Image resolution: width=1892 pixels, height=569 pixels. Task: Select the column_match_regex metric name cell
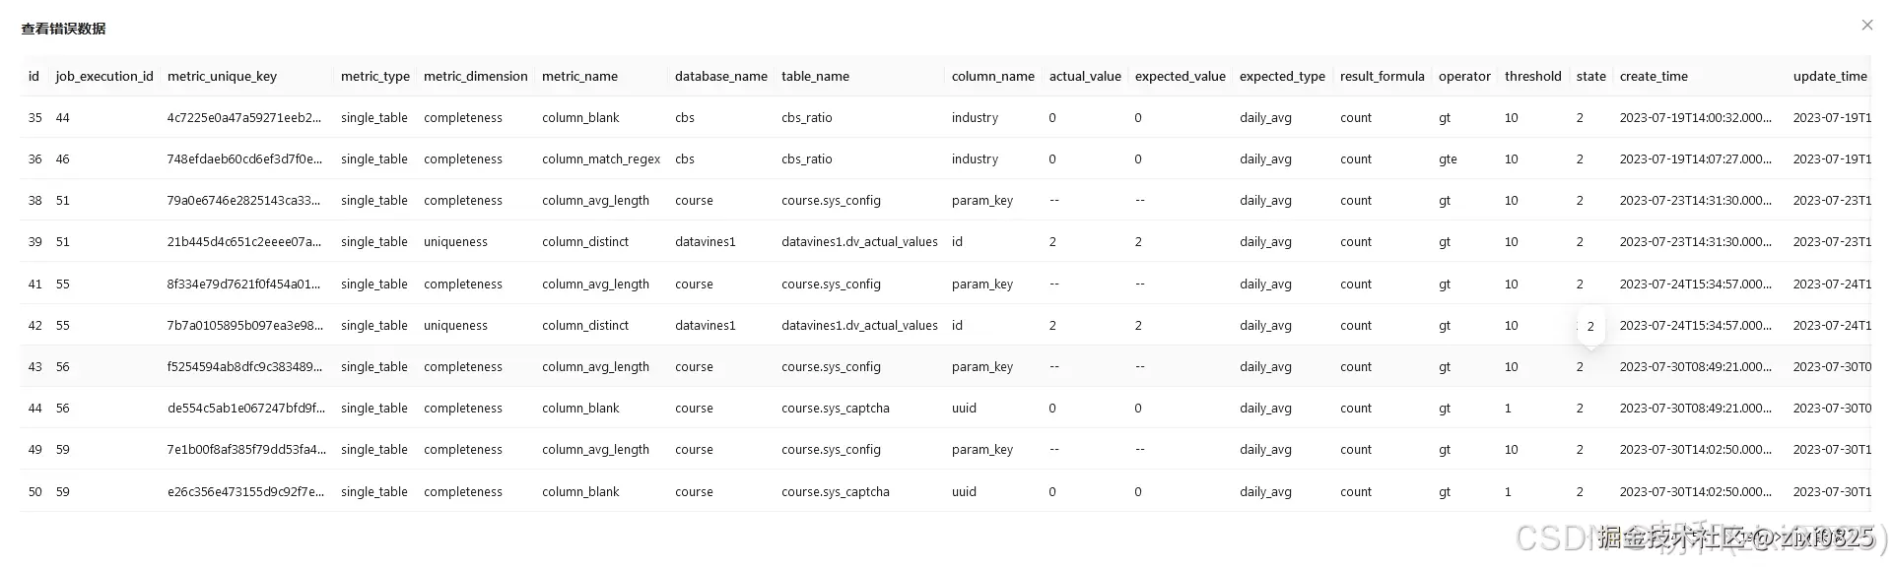601,159
